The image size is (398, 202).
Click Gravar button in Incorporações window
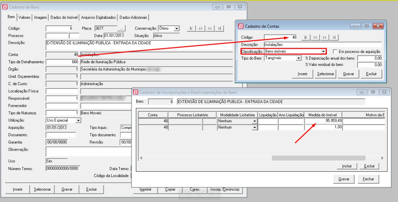tap(344, 179)
